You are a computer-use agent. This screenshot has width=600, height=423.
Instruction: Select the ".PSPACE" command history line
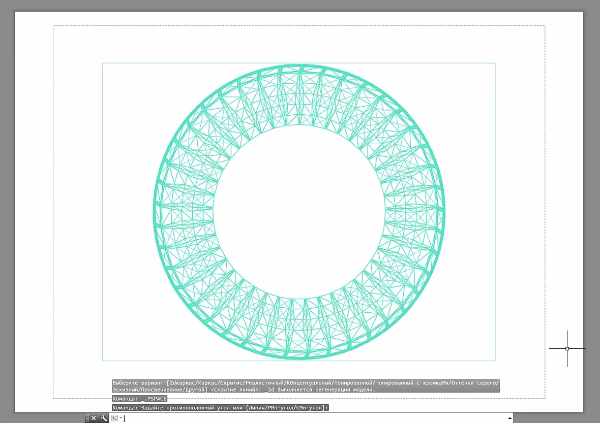click(x=140, y=399)
